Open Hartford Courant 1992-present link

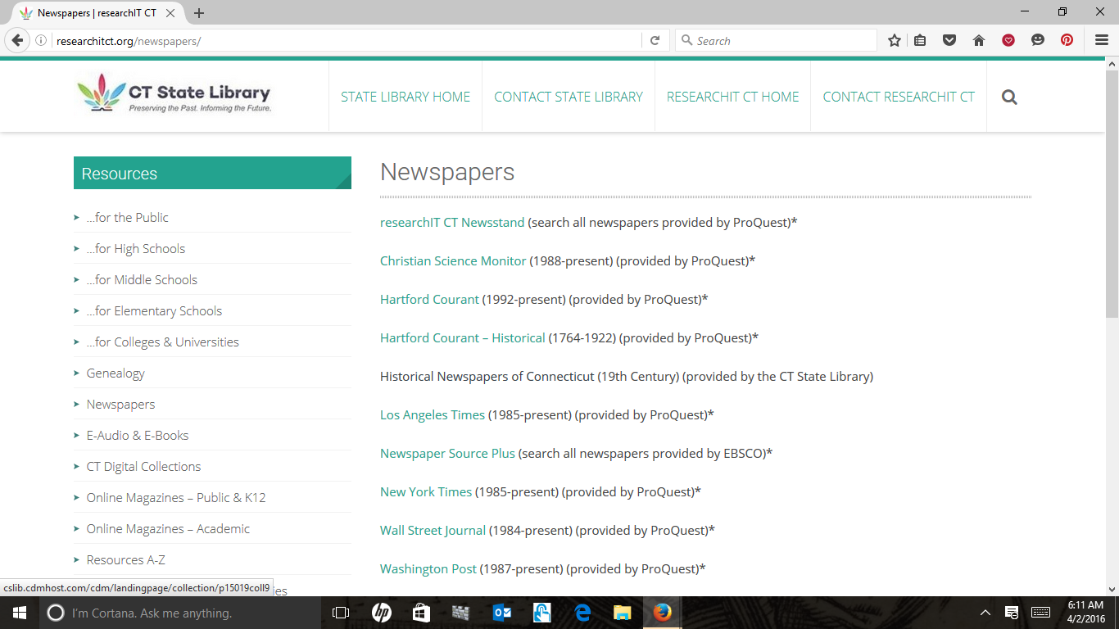coord(429,299)
